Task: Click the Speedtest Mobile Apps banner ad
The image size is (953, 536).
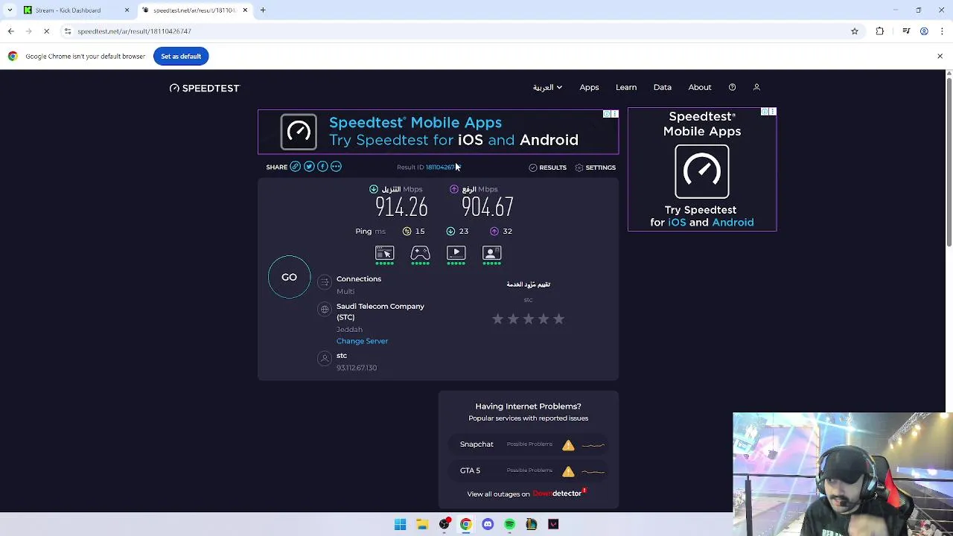Action: coord(438,132)
